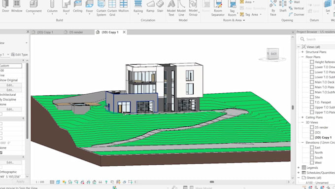Image resolution: width=335 pixels, height=189 pixels.
Task: Expand the Legends node
Action: coord(299,168)
